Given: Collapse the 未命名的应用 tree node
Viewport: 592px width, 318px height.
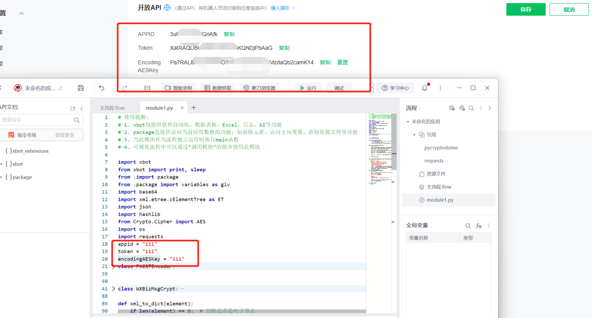Looking at the screenshot, I should coord(408,122).
